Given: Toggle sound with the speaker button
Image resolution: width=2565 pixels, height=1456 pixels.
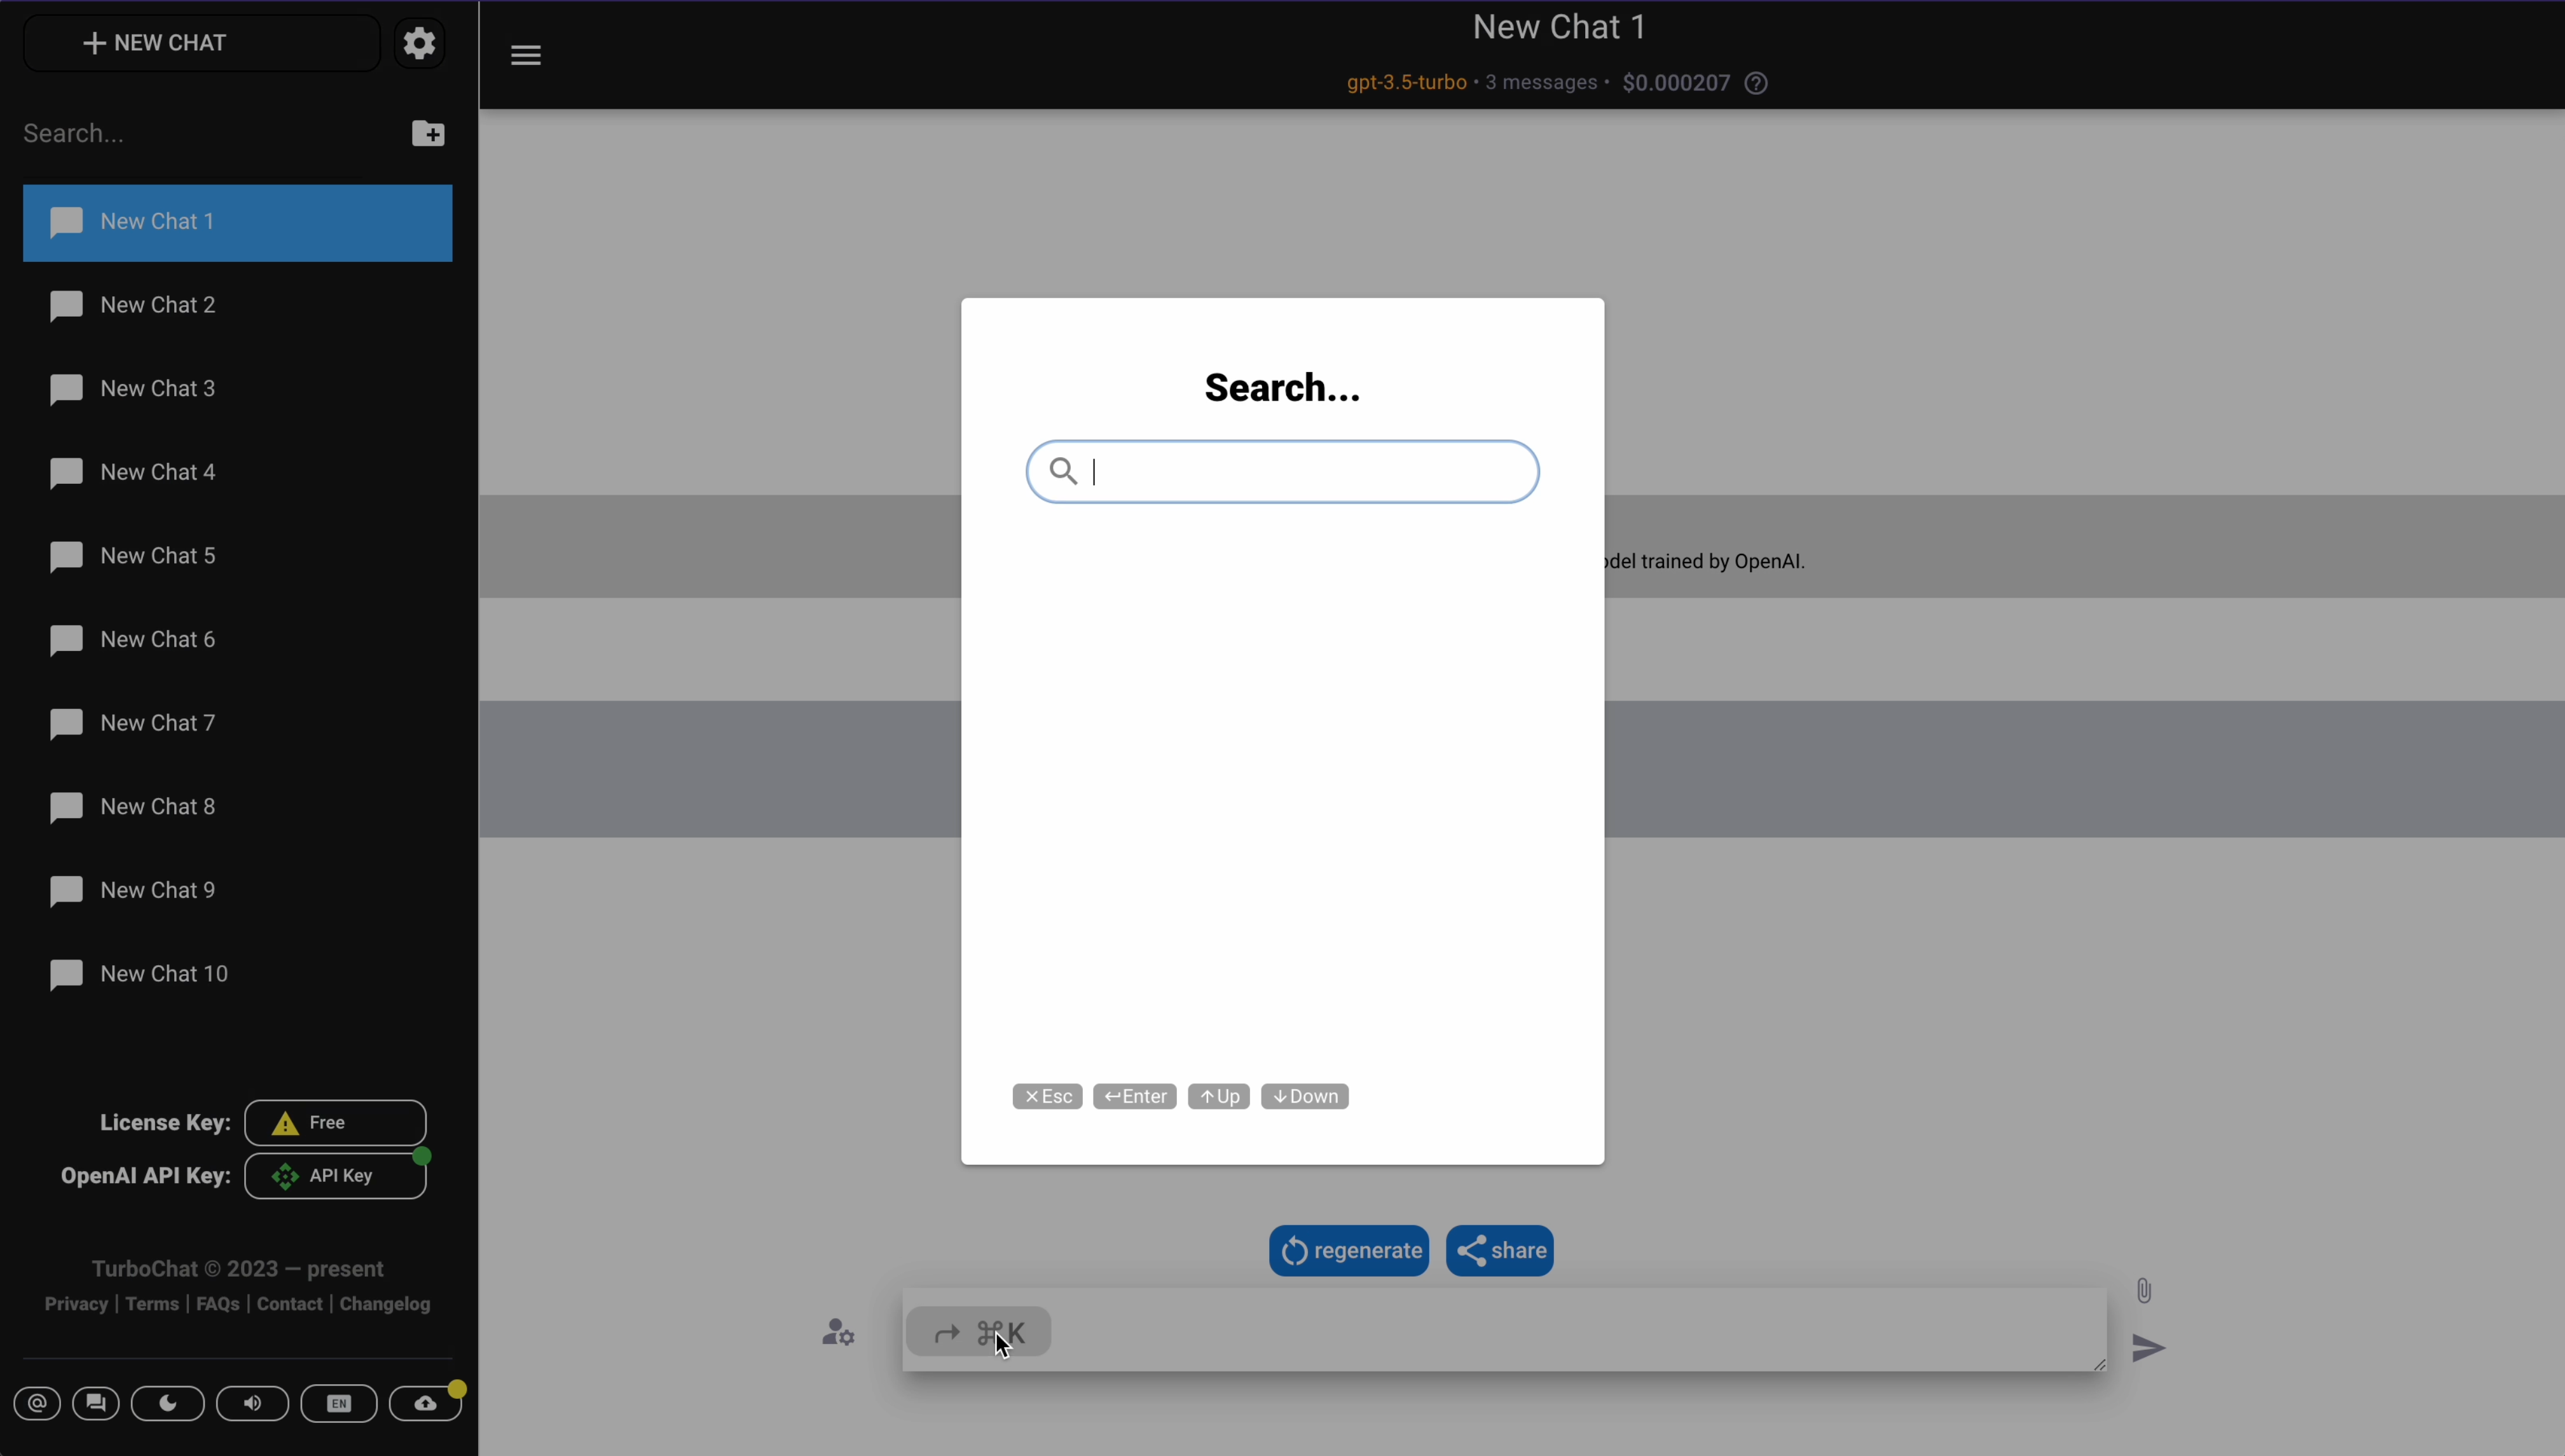Looking at the screenshot, I should [253, 1403].
